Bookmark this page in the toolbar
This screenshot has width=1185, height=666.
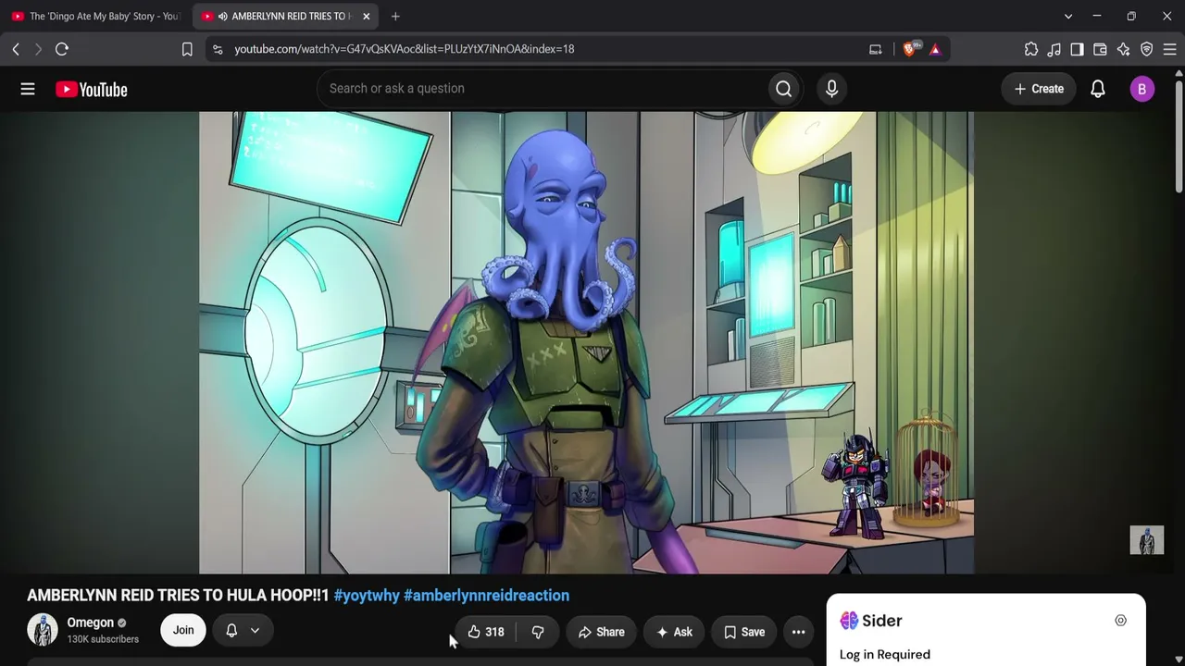tap(187, 49)
